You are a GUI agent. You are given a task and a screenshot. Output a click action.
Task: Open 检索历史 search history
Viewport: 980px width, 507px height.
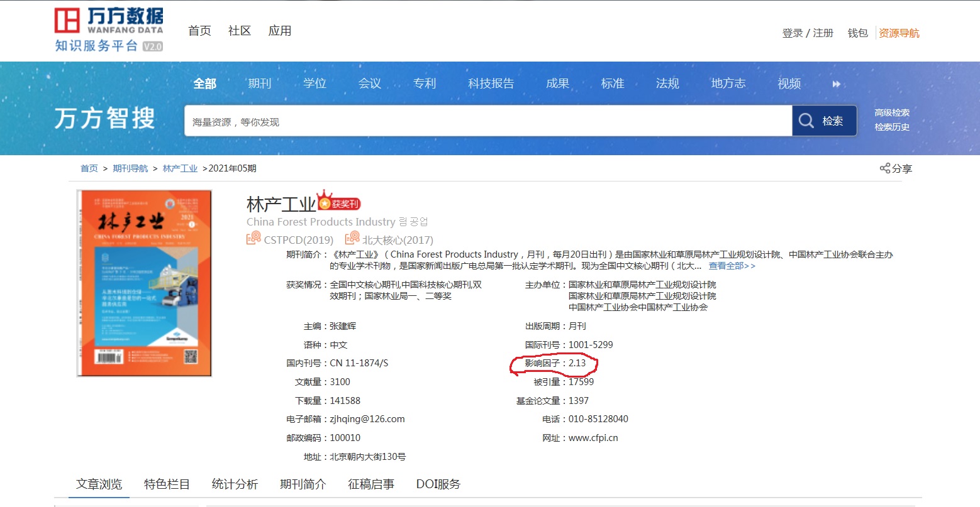point(892,128)
